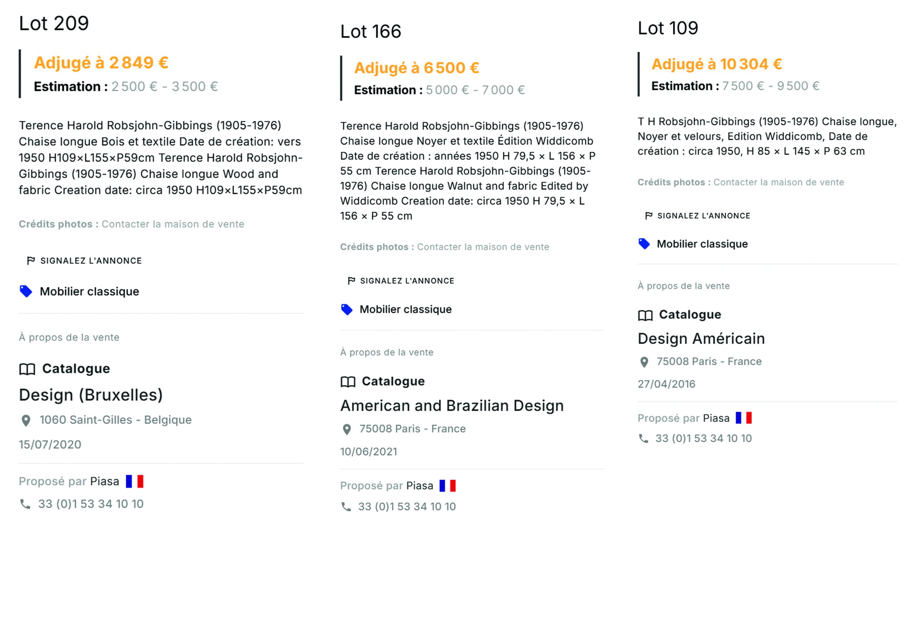Viewport: 913px width, 622px height.
Task: Click the French flag next to Piasa in Lot 109
Action: 744,418
